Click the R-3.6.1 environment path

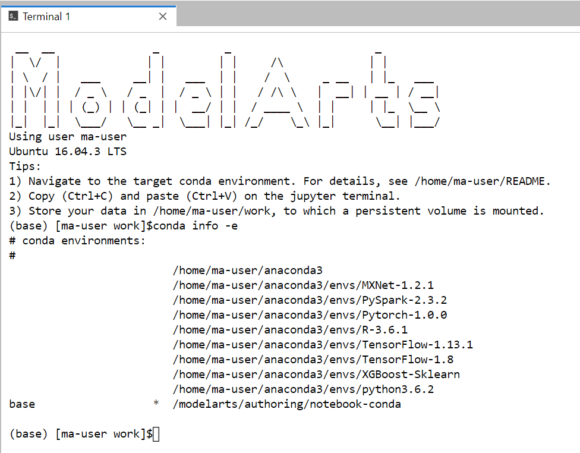click(291, 330)
